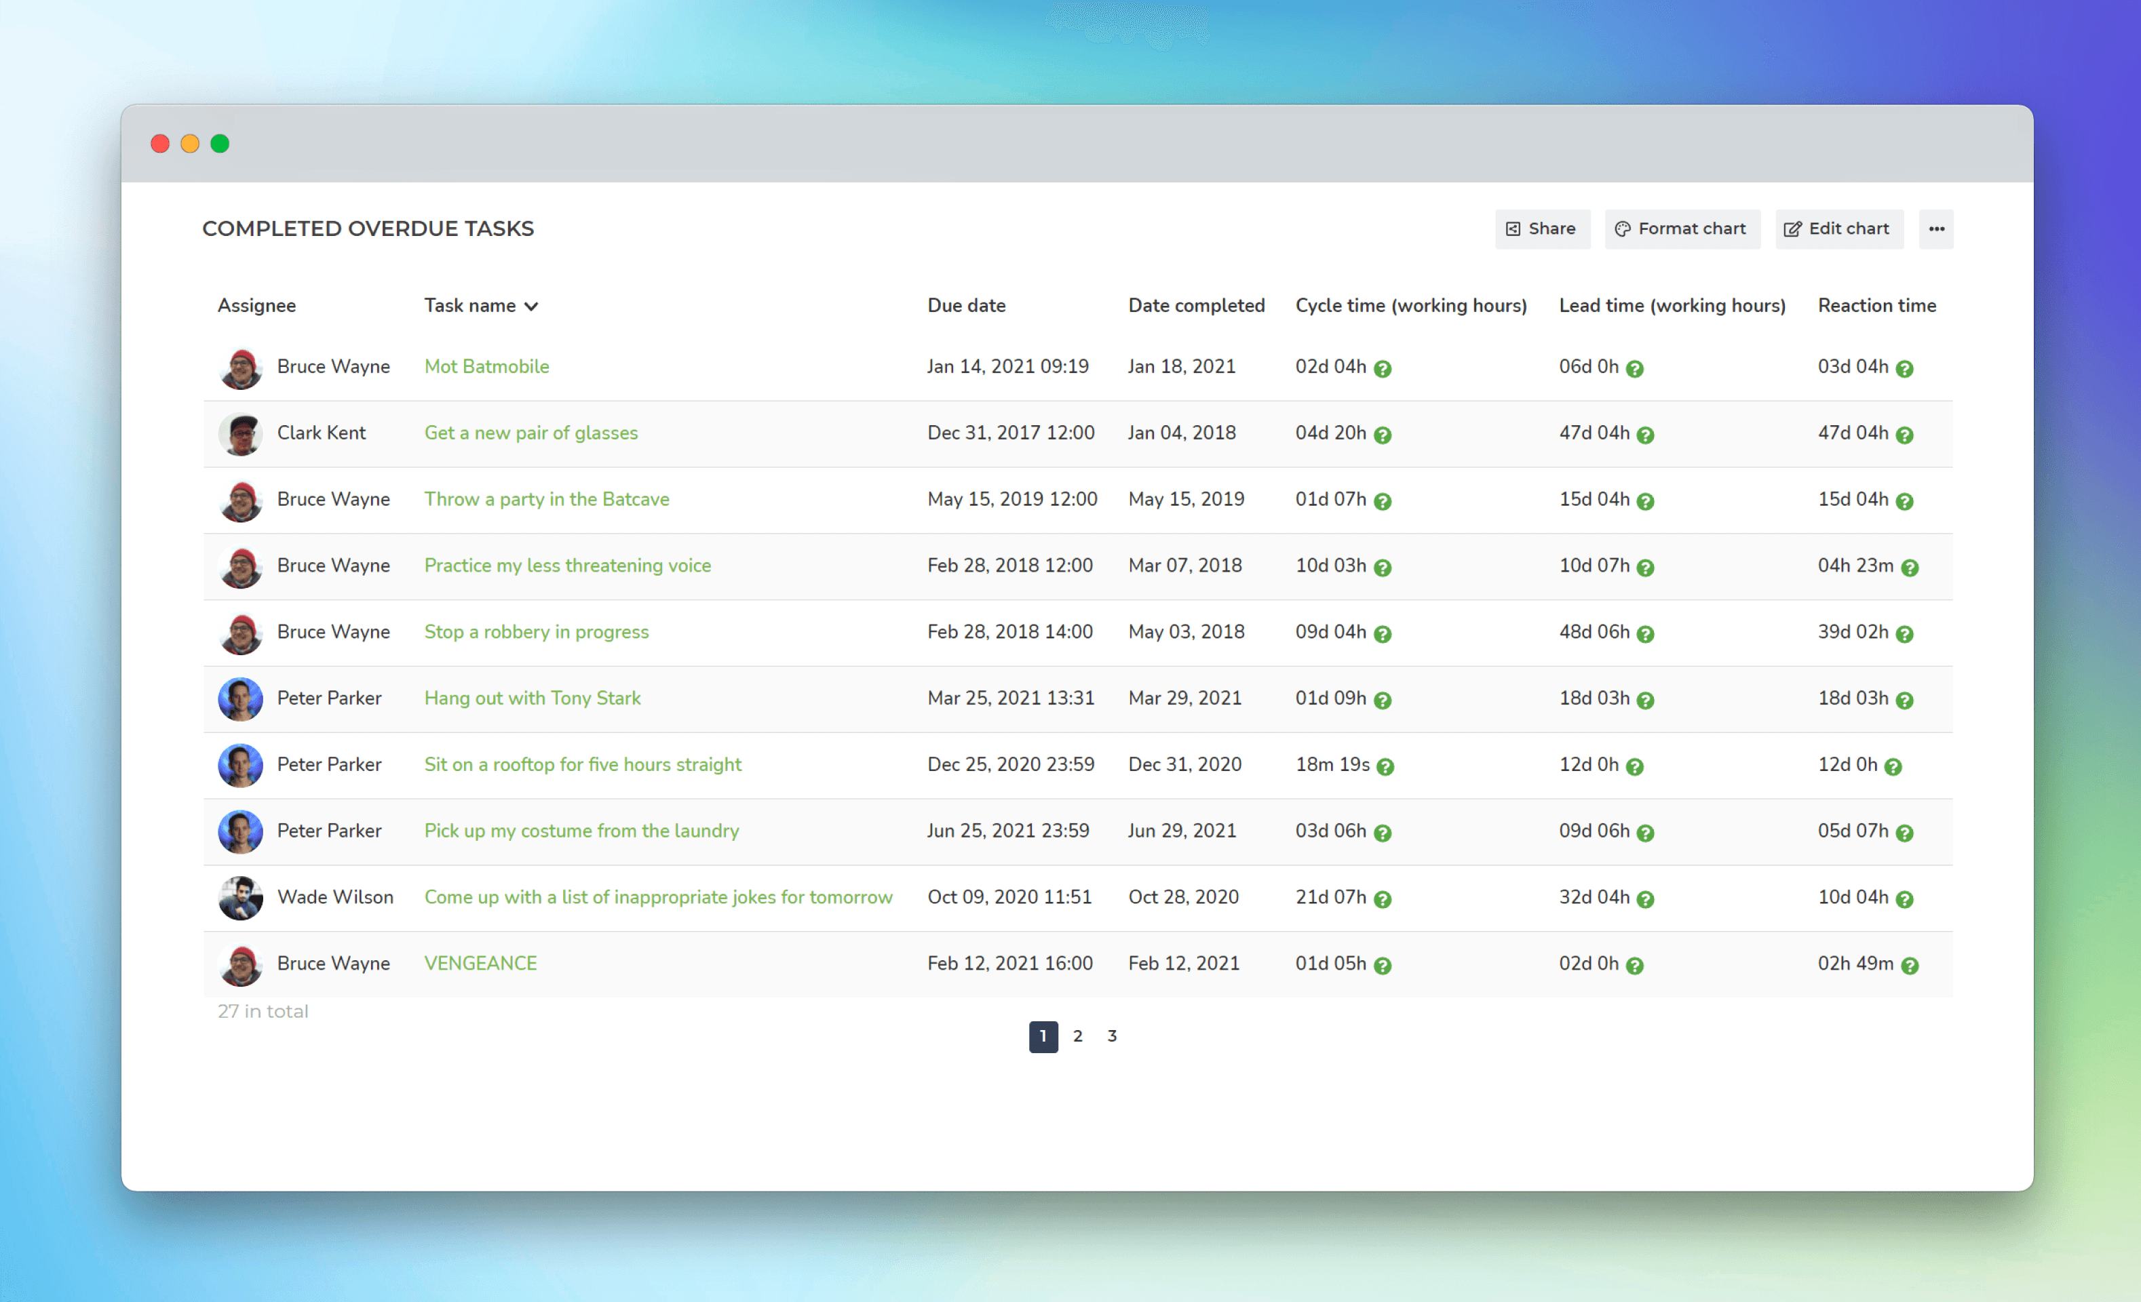This screenshot has width=2141, height=1302.
Task: Click help icon beside reaction time 12d 0h
Action: coord(1893,767)
